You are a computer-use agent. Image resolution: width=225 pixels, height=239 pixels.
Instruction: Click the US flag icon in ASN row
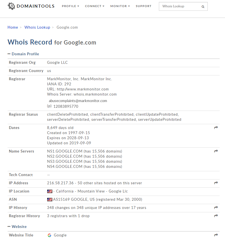(50, 200)
